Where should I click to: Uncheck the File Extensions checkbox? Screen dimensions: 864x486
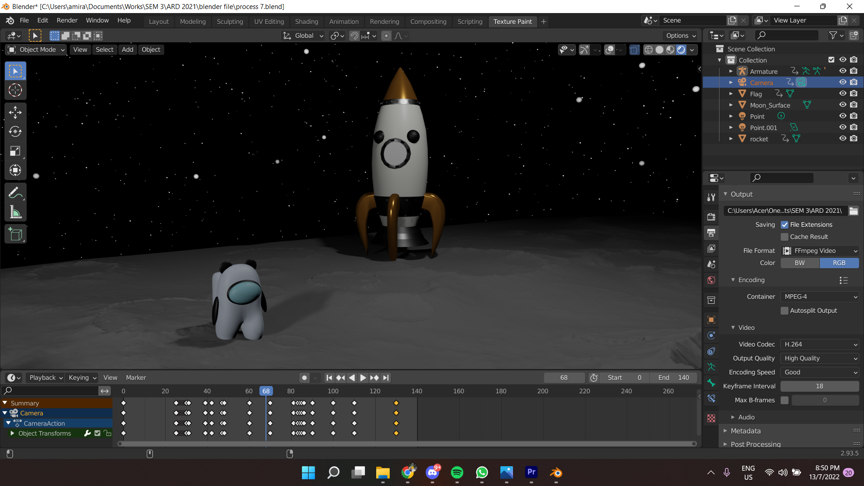point(785,225)
